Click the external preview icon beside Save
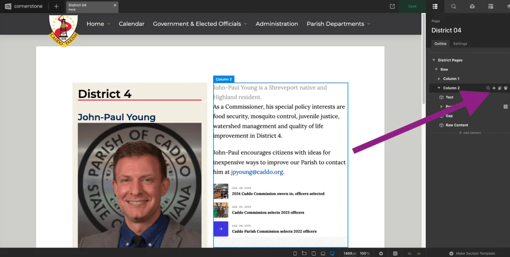Viewport: 510px width, 257px height. (x=392, y=6)
